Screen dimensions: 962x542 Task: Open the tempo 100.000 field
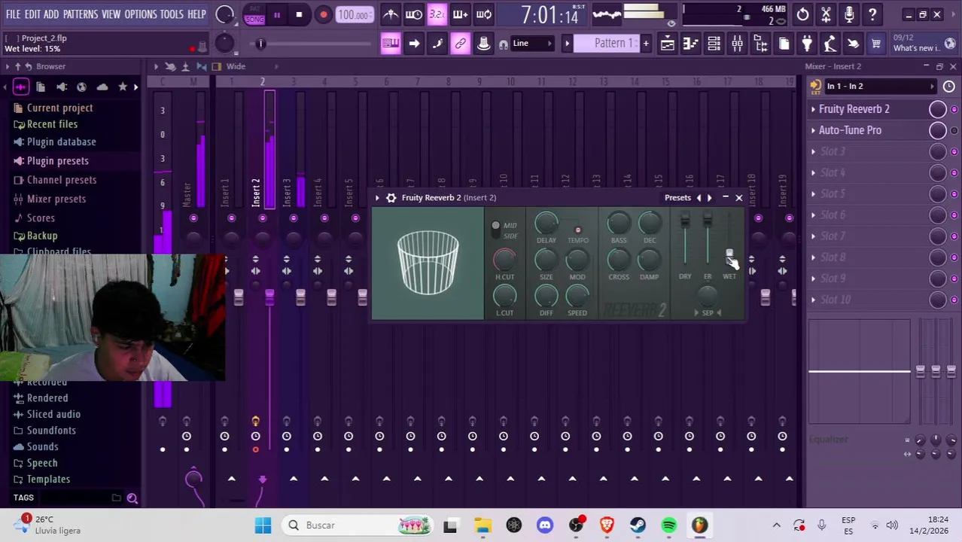click(x=353, y=14)
